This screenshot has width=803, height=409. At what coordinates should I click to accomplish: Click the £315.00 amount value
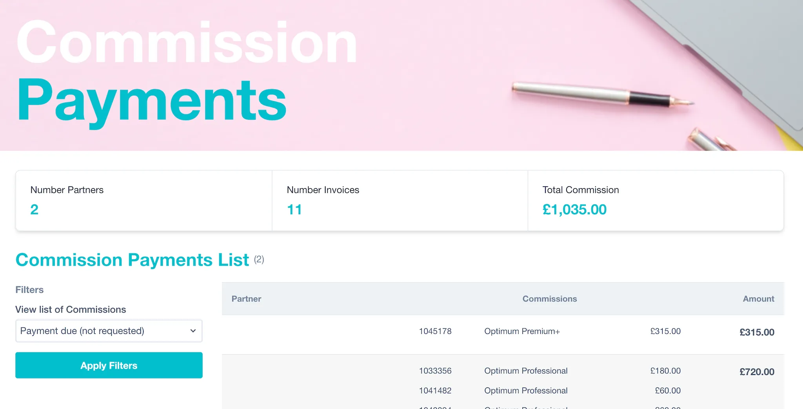click(x=757, y=332)
